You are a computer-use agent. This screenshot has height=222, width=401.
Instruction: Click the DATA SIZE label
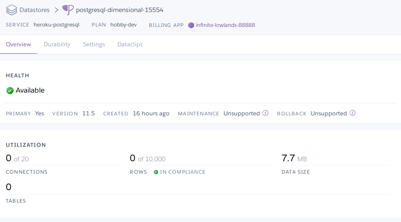pyautogui.click(x=296, y=172)
